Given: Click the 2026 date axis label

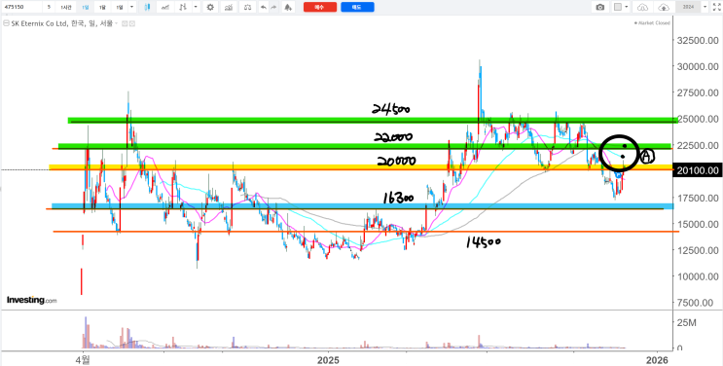Looking at the screenshot, I should click(x=657, y=359).
